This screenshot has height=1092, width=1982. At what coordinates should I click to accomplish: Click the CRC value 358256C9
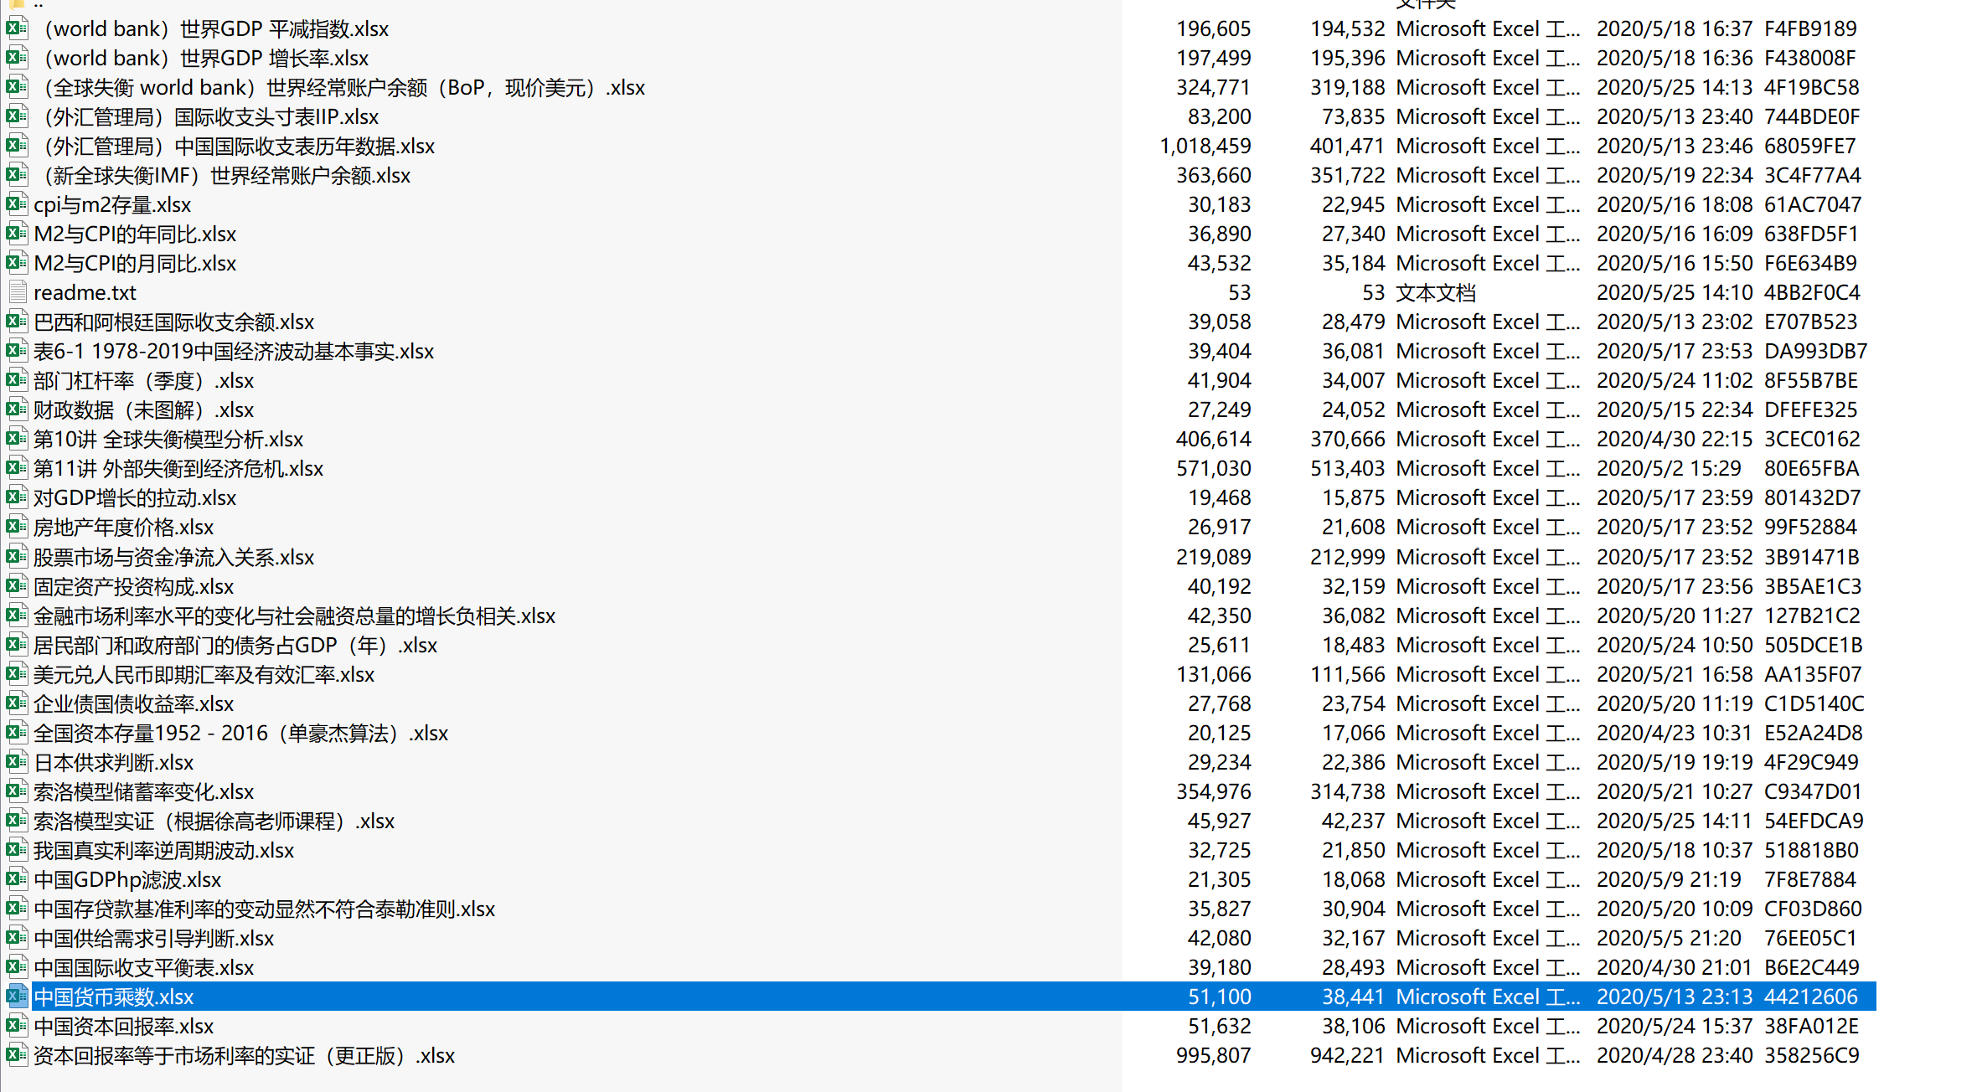(x=1812, y=1056)
